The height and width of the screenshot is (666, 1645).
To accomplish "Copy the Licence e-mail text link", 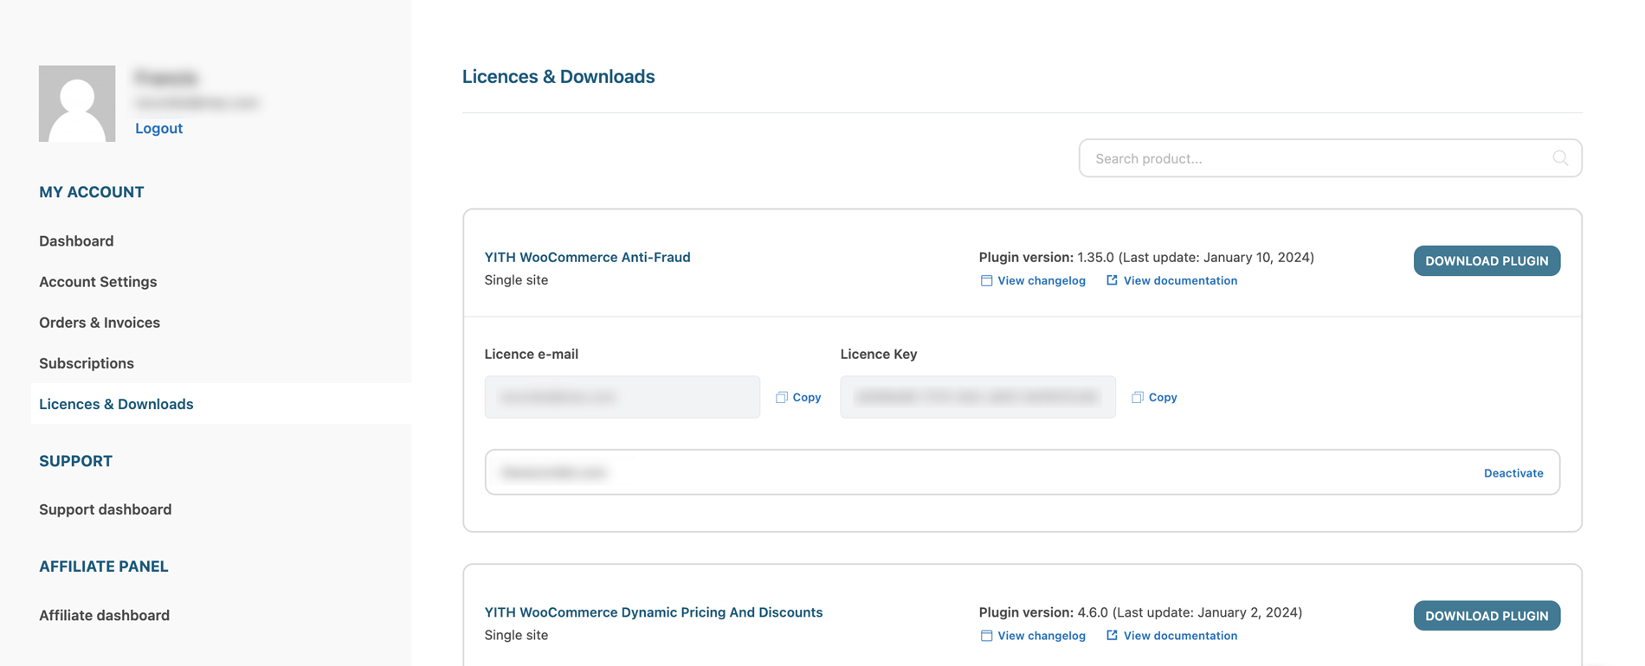I will (807, 397).
